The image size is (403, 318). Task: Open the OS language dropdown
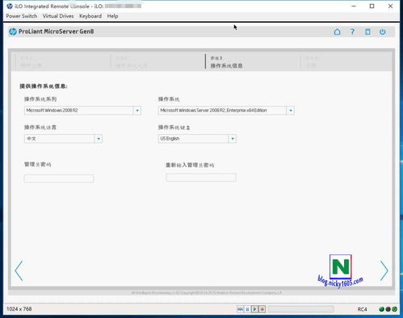point(99,139)
